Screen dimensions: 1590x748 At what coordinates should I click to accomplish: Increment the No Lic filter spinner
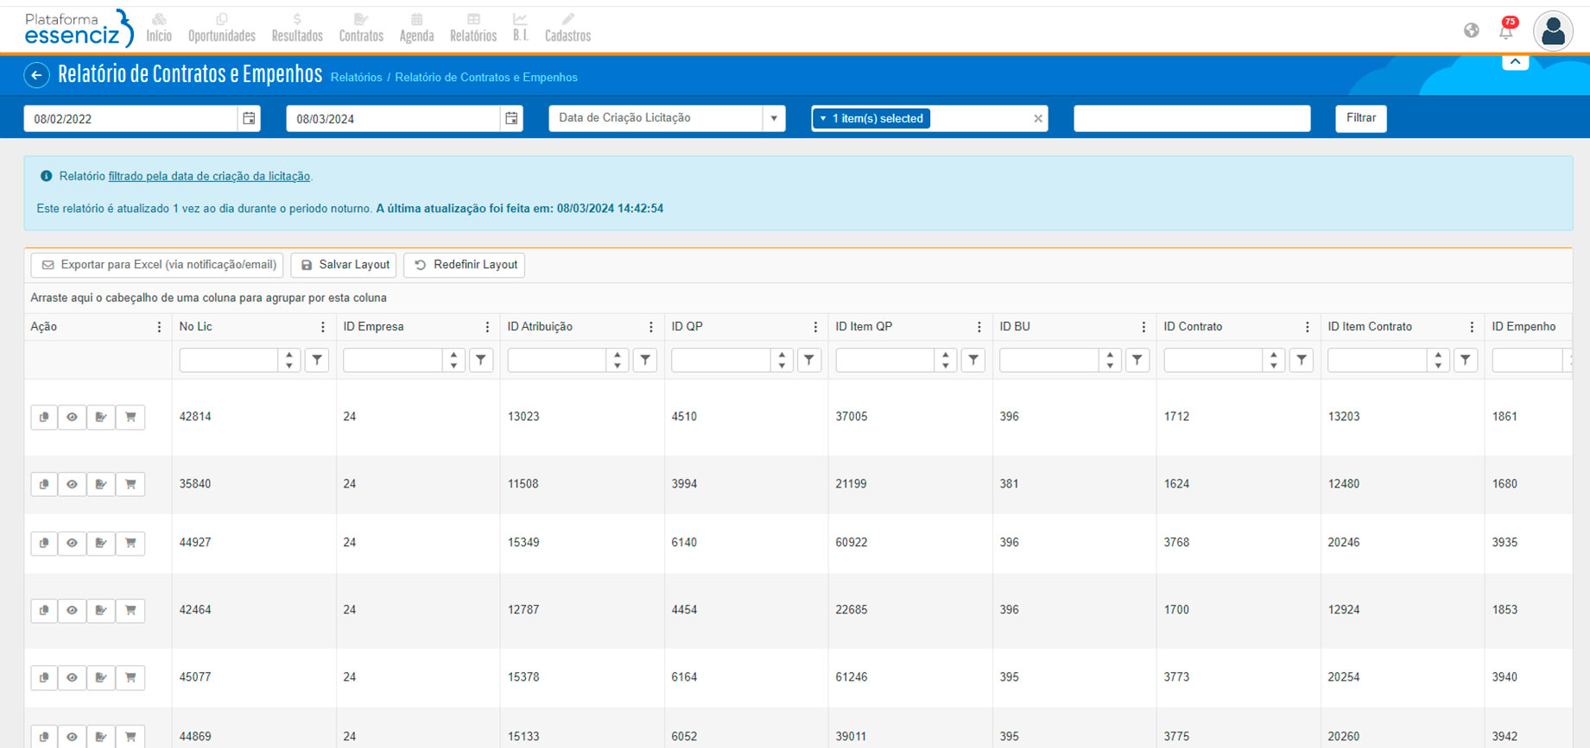click(289, 355)
